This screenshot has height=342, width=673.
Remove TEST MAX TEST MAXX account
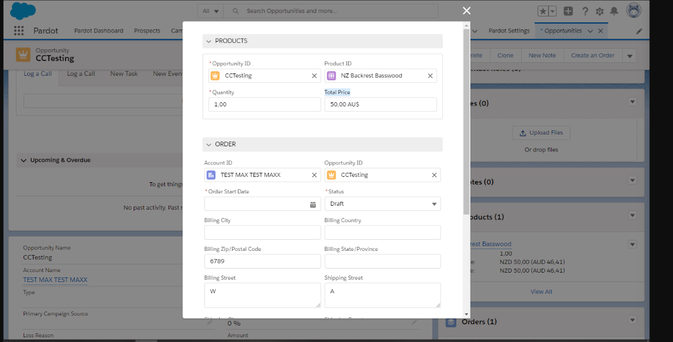click(x=314, y=175)
